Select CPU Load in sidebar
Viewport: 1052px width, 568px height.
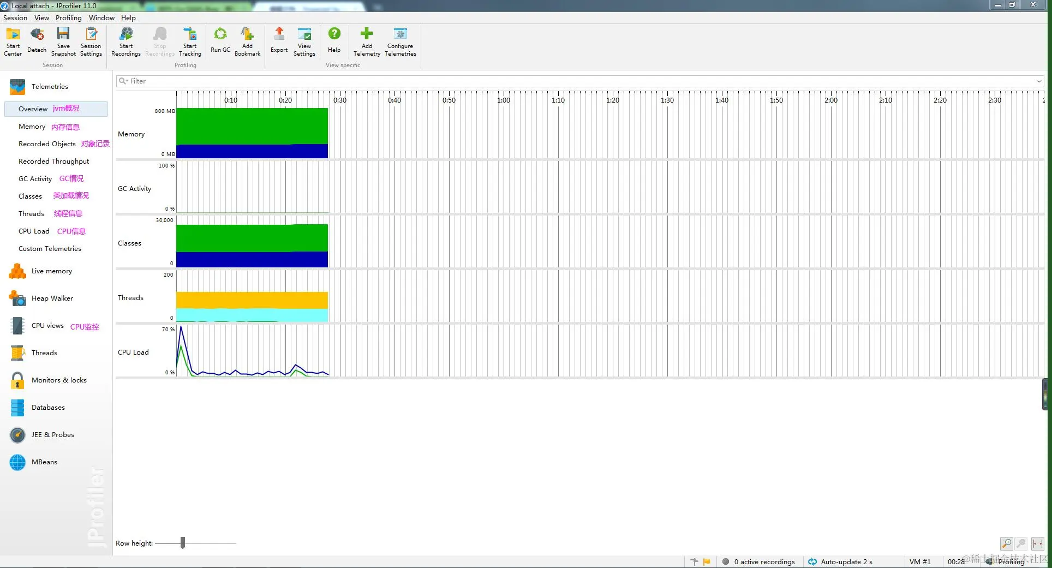[x=34, y=231]
